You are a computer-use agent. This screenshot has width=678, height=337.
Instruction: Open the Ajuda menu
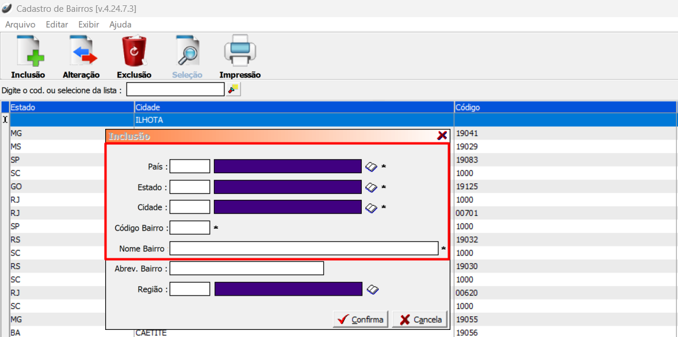pyautogui.click(x=120, y=24)
